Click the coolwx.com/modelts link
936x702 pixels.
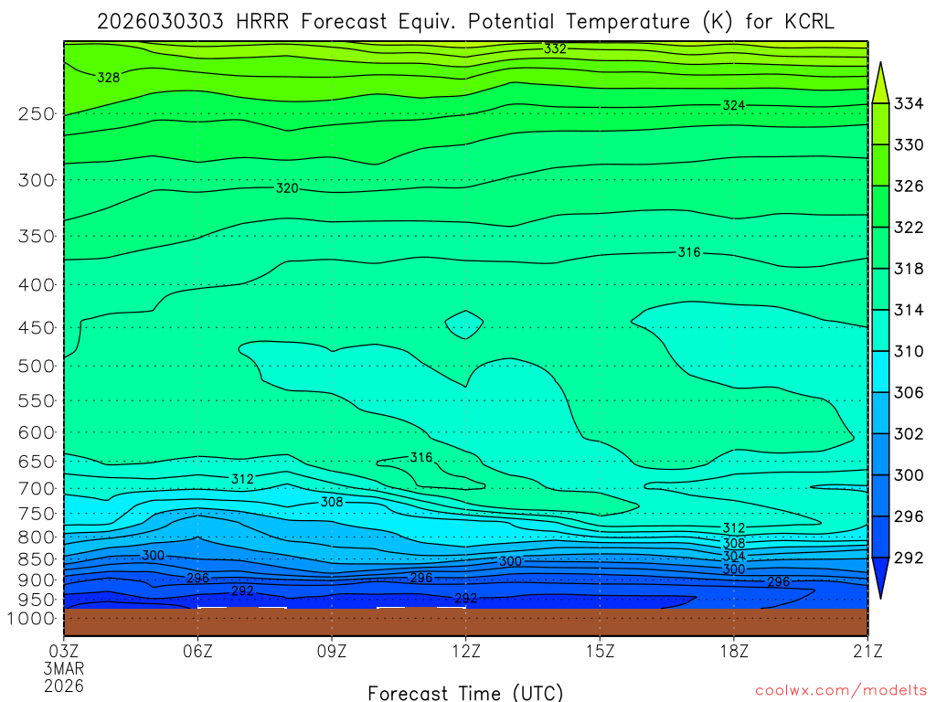coord(841,690)
